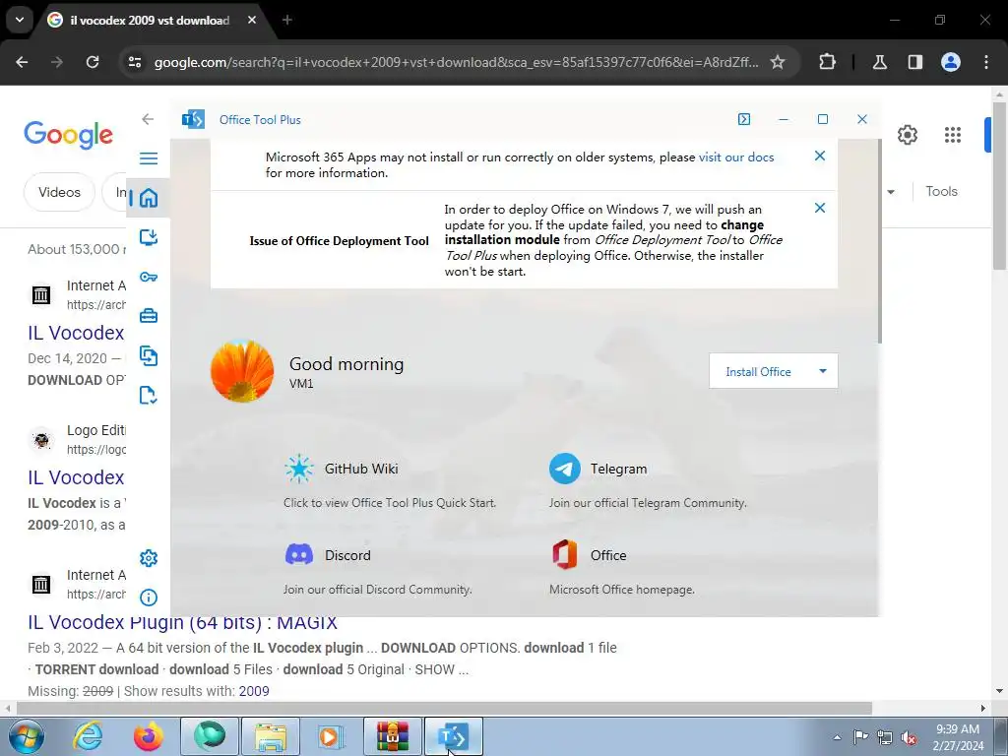Open the Telegram community tile
The height and width of the screenshot is (756, 1008).
648,482
